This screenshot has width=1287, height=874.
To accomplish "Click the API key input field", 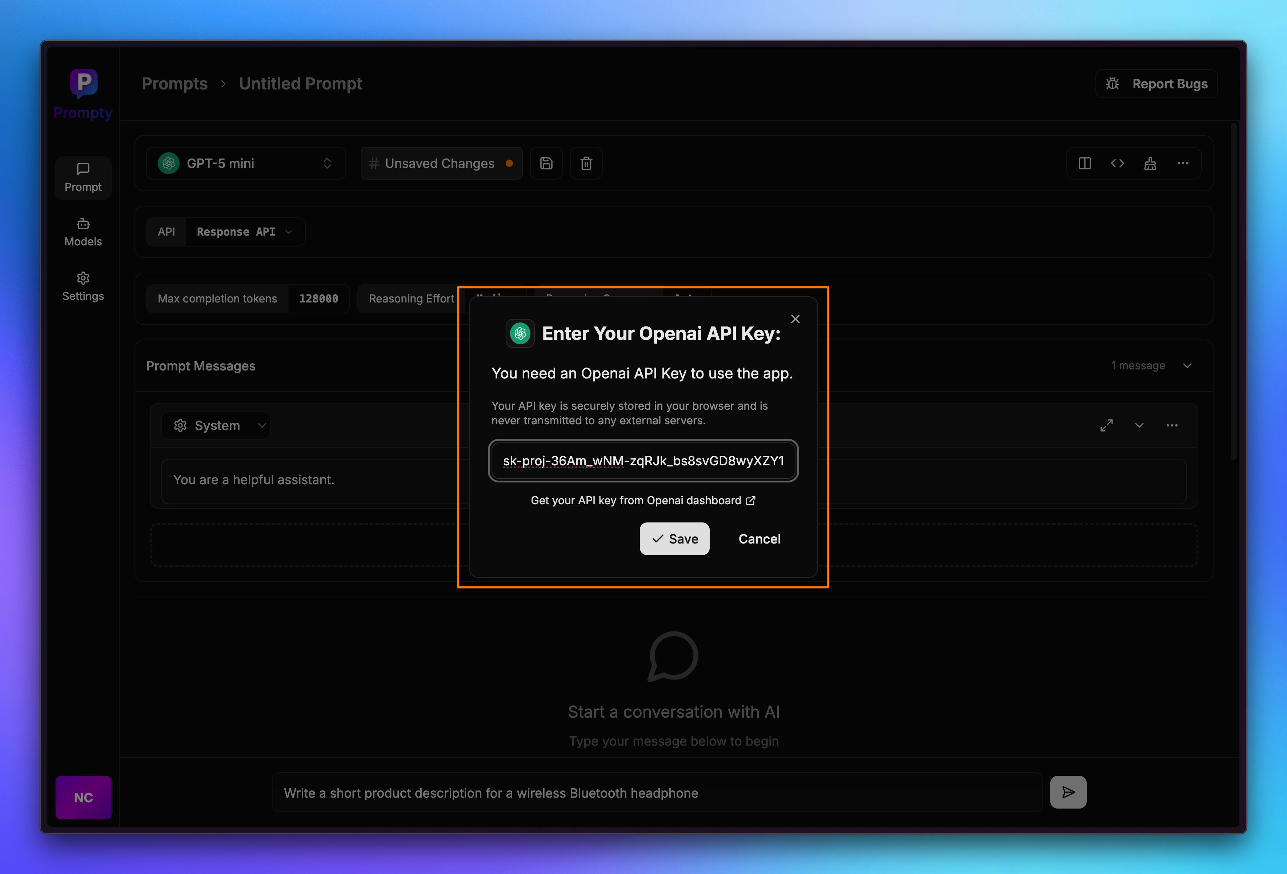I will (x=642, y=460).
